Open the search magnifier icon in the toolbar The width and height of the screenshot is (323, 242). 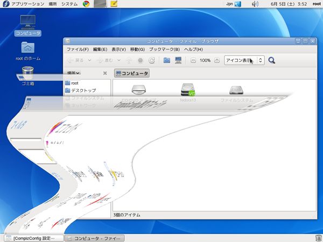point(272,60)
